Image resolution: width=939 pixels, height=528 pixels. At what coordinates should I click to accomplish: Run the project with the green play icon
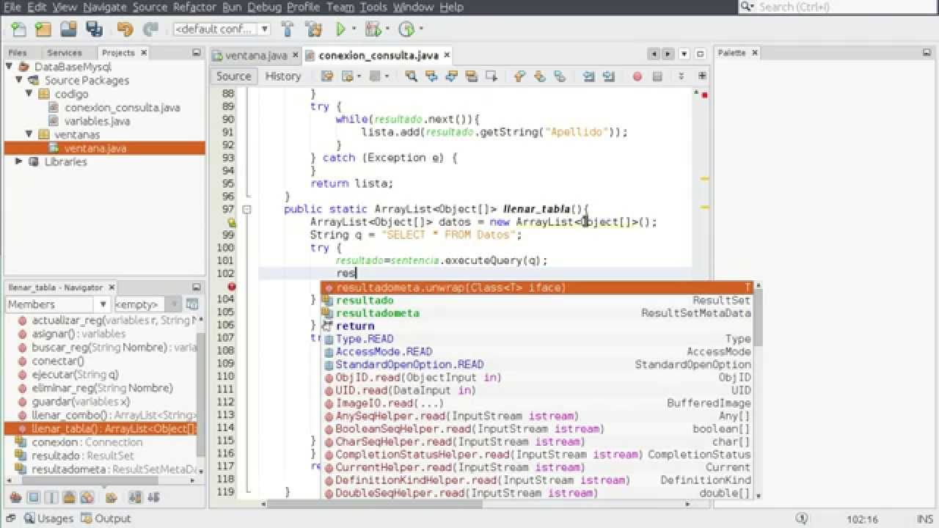tap(340, 29)
